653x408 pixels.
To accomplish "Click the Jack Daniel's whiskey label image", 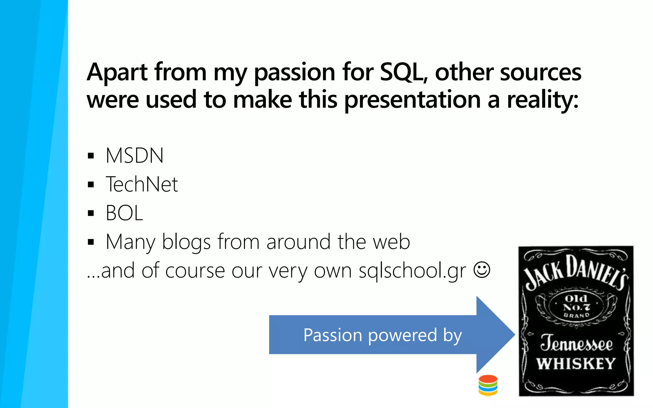I will (x=576, y=321).
